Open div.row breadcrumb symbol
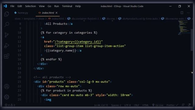The image size is (195, 110). (x=111, y=19)
